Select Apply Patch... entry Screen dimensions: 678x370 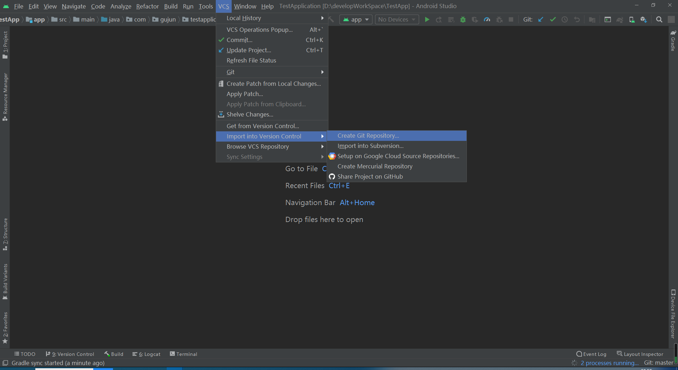[272, 94]
